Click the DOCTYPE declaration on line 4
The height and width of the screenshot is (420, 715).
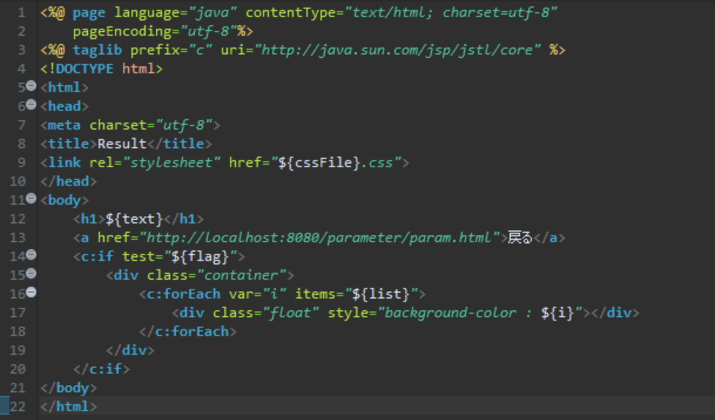pyautogui.click(x=102, y=69)
